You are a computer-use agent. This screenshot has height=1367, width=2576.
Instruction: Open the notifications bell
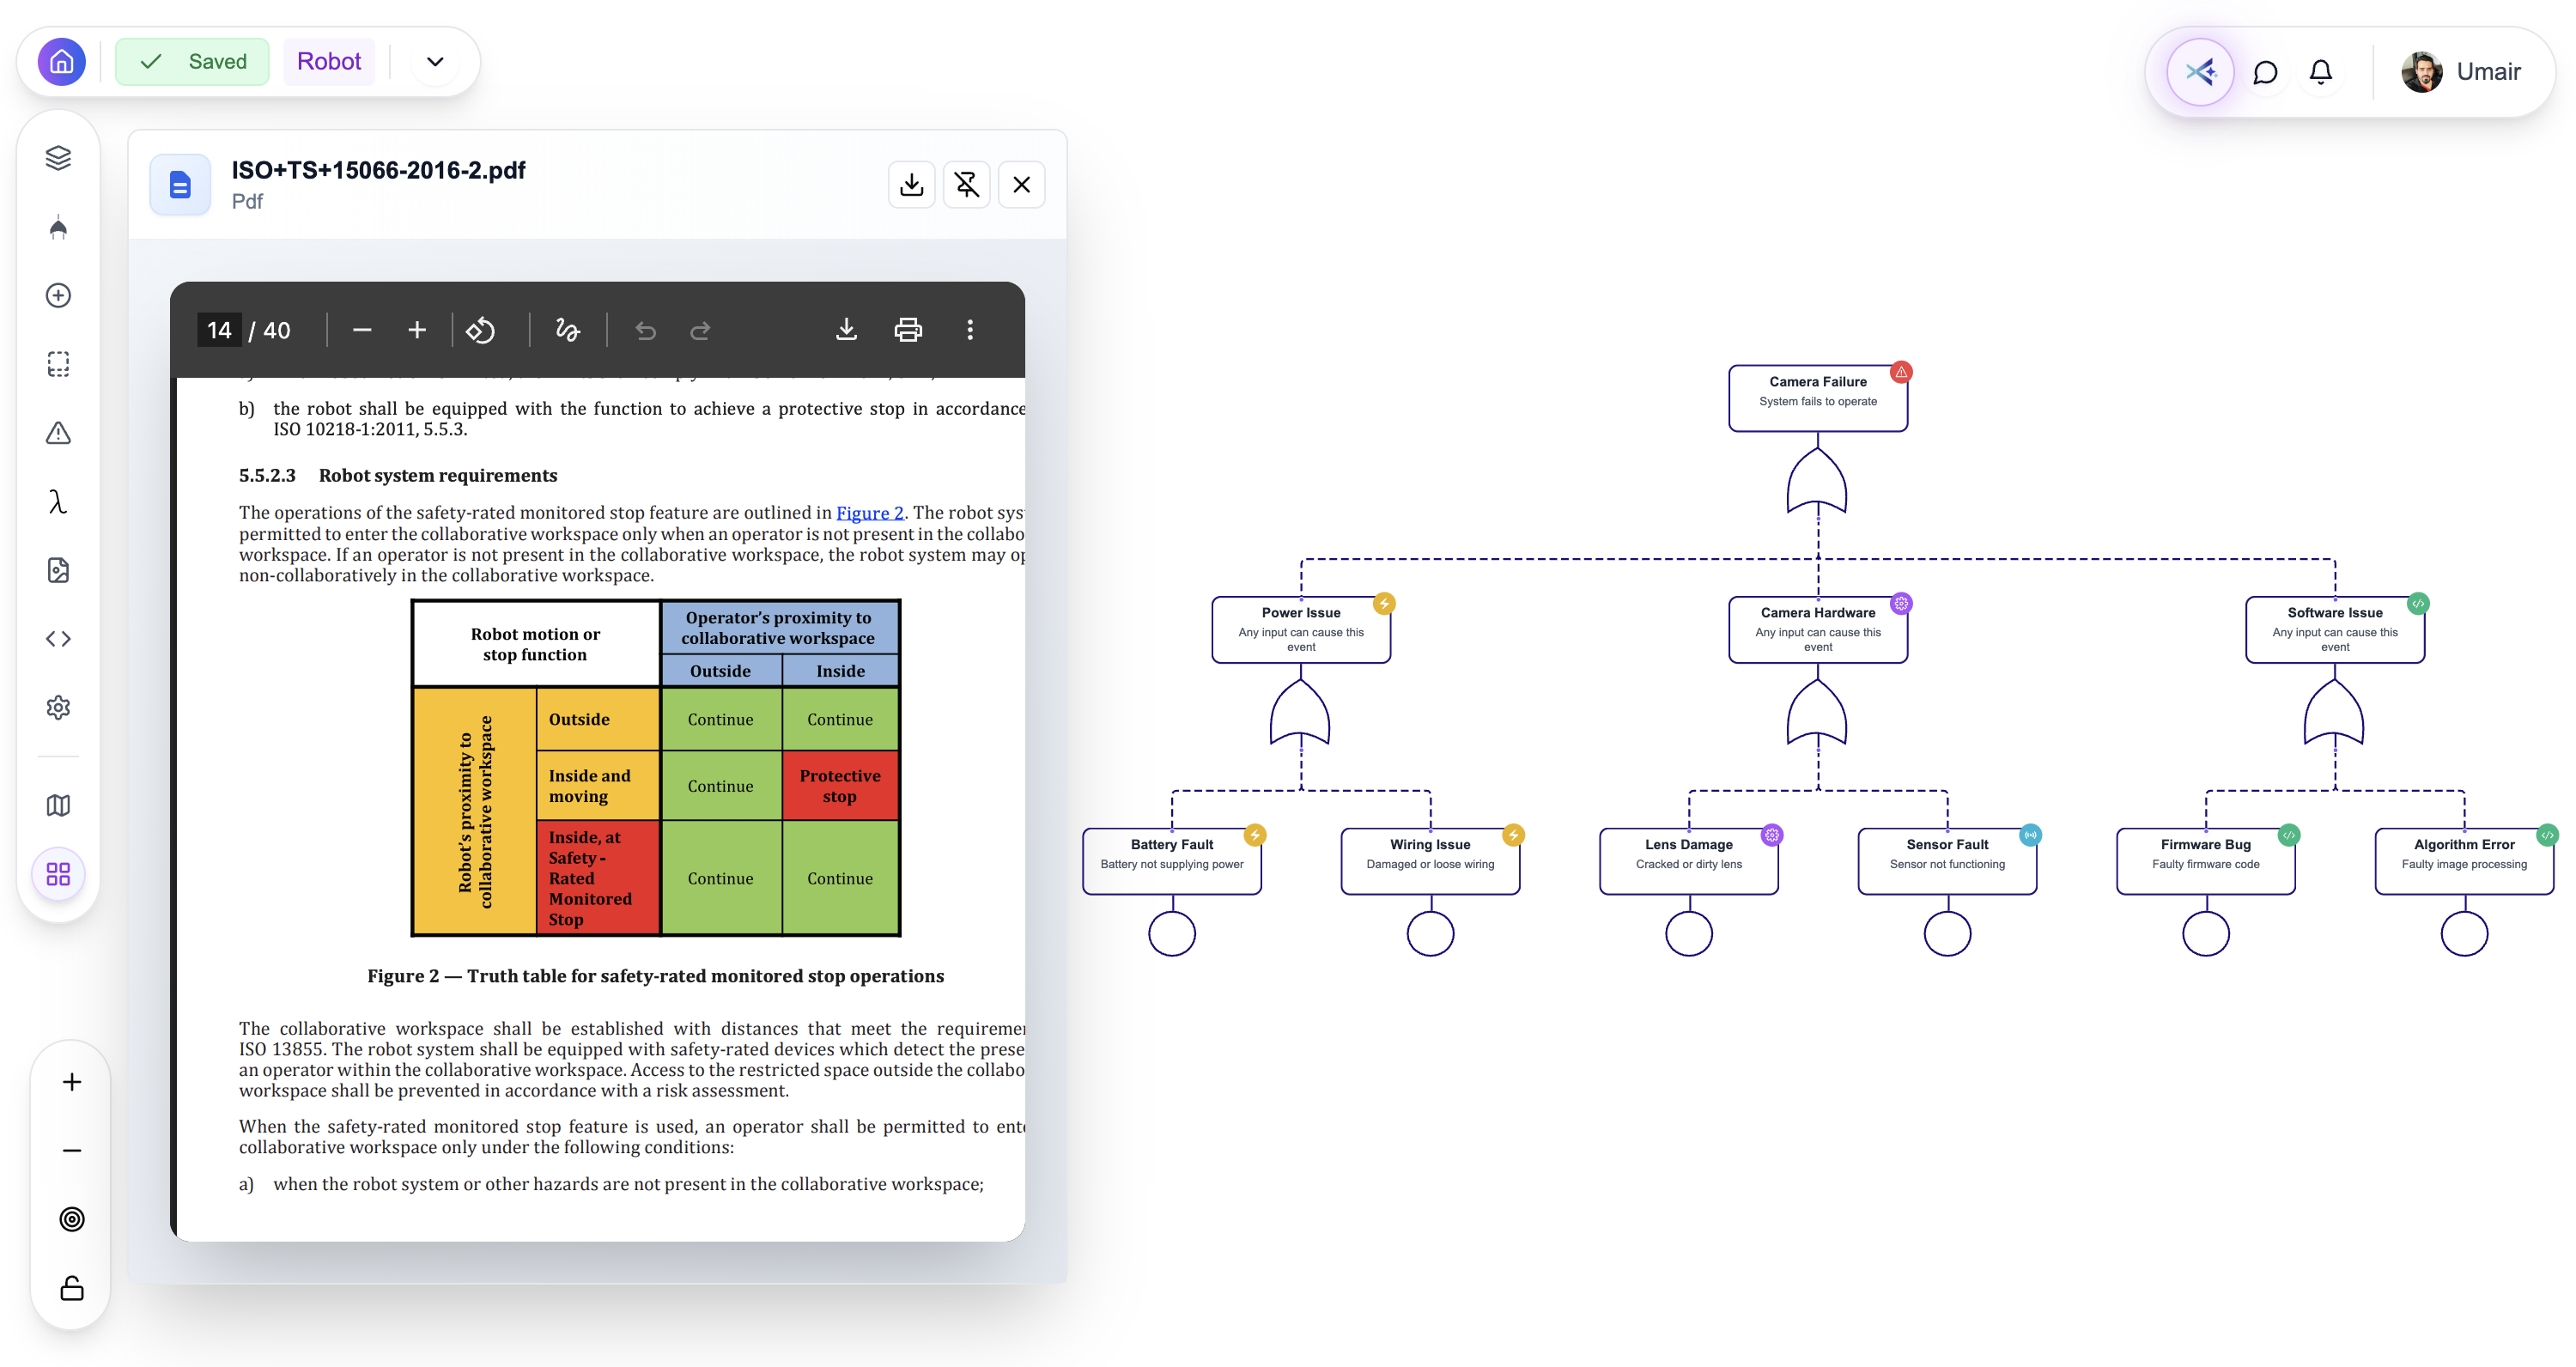pyautogui.click(x=2321, y=71)
